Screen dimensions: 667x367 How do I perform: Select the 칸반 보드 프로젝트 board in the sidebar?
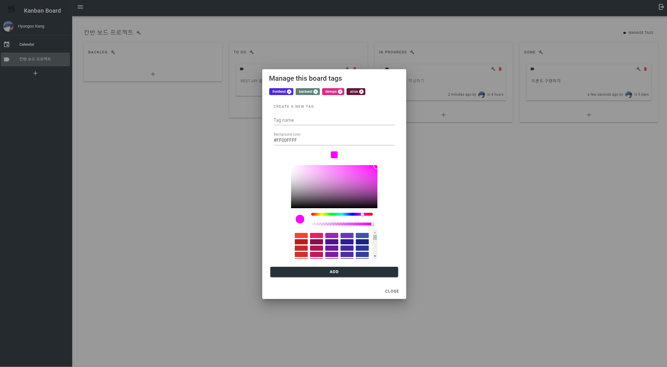coord(35,59)
